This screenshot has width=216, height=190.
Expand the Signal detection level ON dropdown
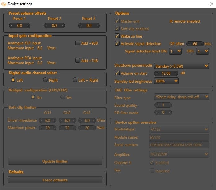coord(175,51)
